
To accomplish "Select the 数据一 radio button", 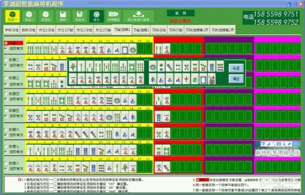I will [6, 43].
